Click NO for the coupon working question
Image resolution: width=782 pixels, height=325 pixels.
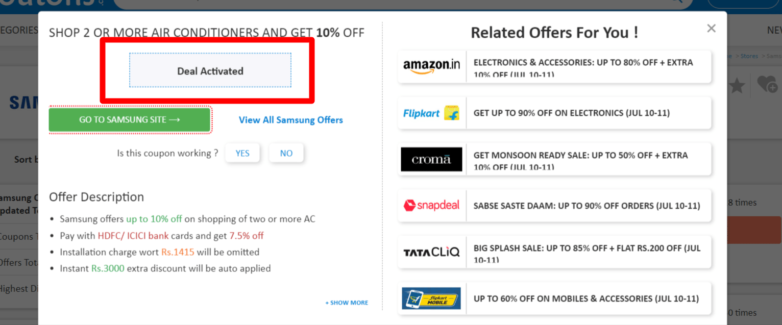[x=286, y=153]
